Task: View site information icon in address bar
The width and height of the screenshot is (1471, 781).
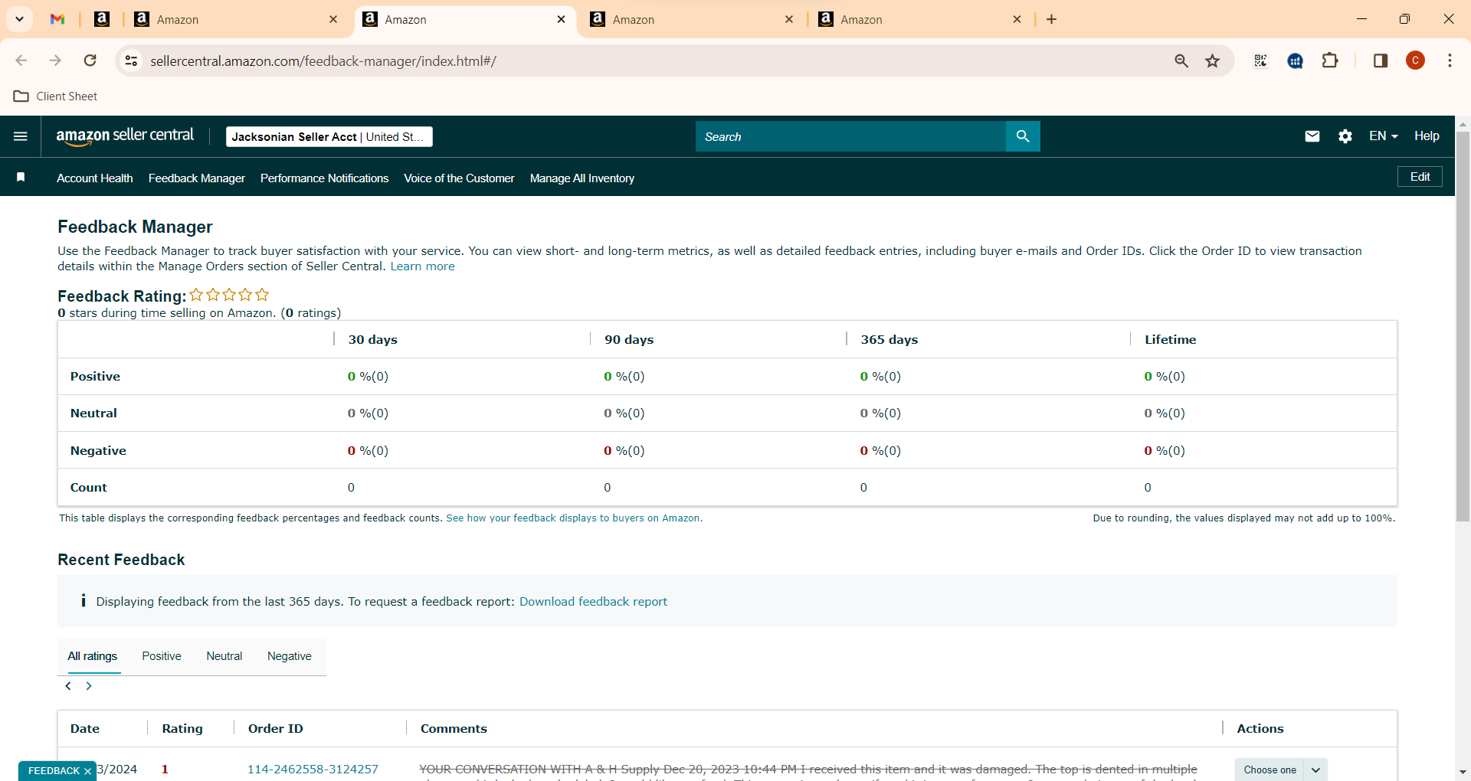Action: (x=132, y=60)
